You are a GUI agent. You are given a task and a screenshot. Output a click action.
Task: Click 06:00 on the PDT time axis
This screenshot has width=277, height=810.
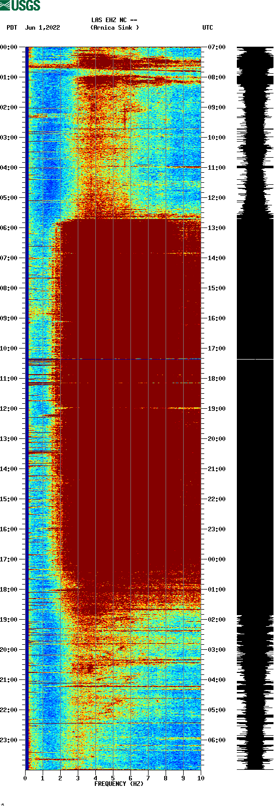(9, 228)
